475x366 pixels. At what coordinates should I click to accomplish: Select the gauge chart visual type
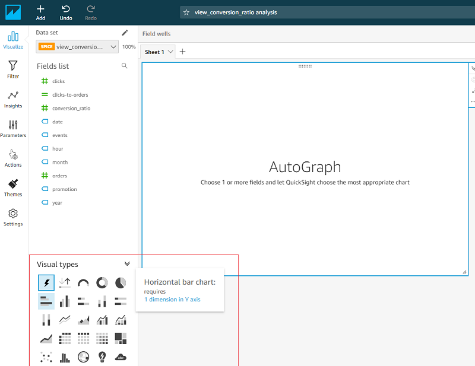click(84, 282)
